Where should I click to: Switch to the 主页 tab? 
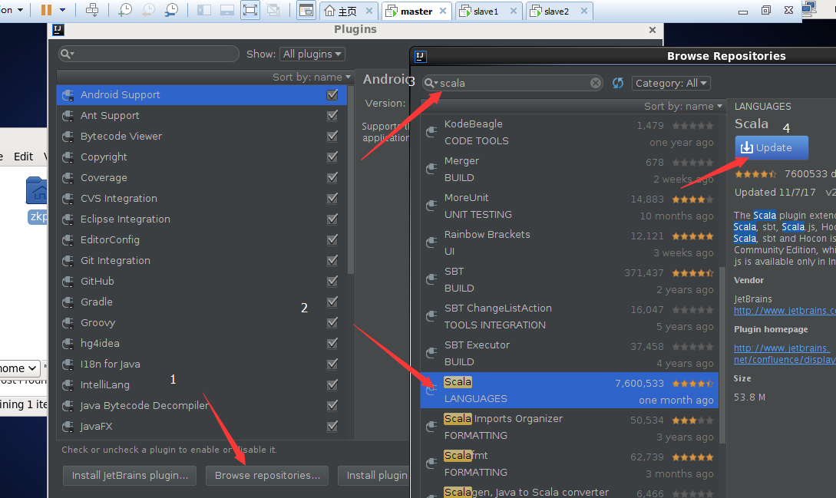coord(348,12)
